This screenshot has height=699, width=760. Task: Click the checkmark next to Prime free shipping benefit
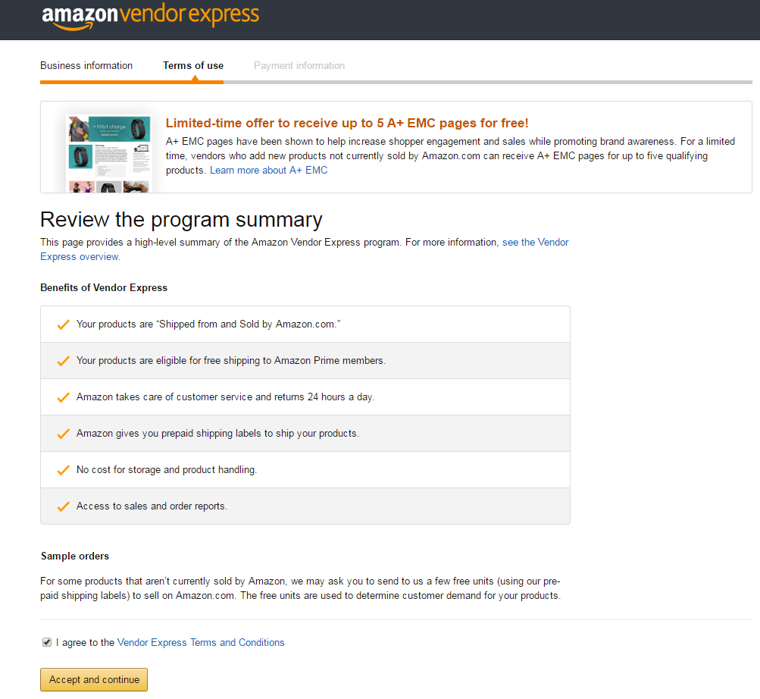[64, 361]
